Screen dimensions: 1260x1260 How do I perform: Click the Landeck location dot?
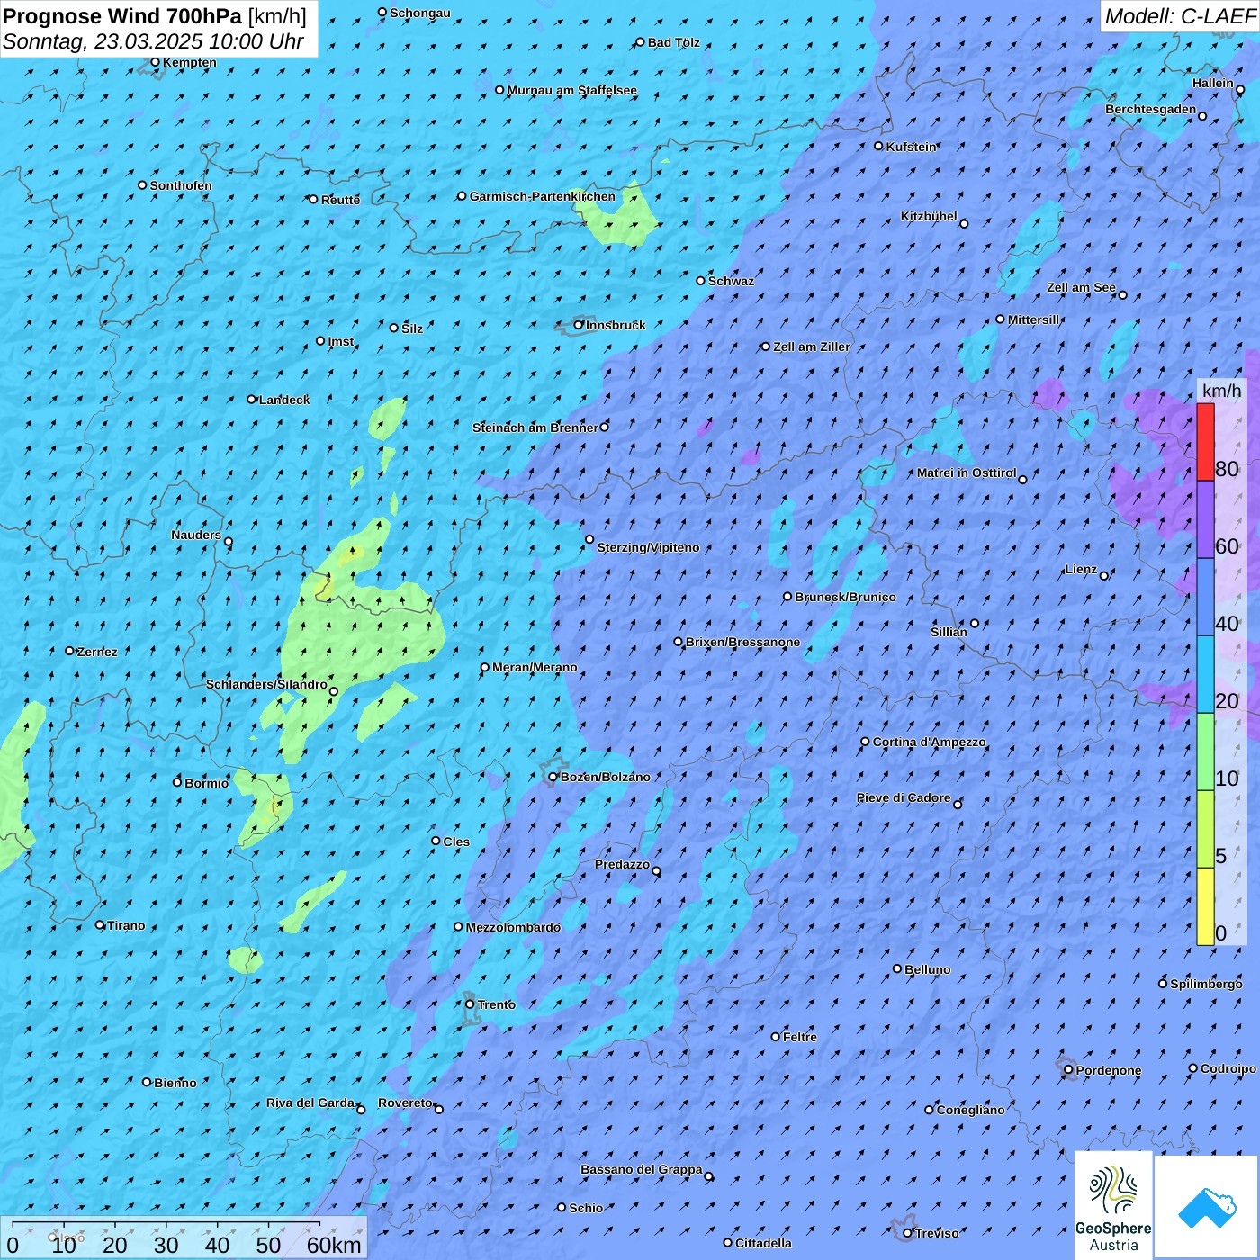click(252, 399)
